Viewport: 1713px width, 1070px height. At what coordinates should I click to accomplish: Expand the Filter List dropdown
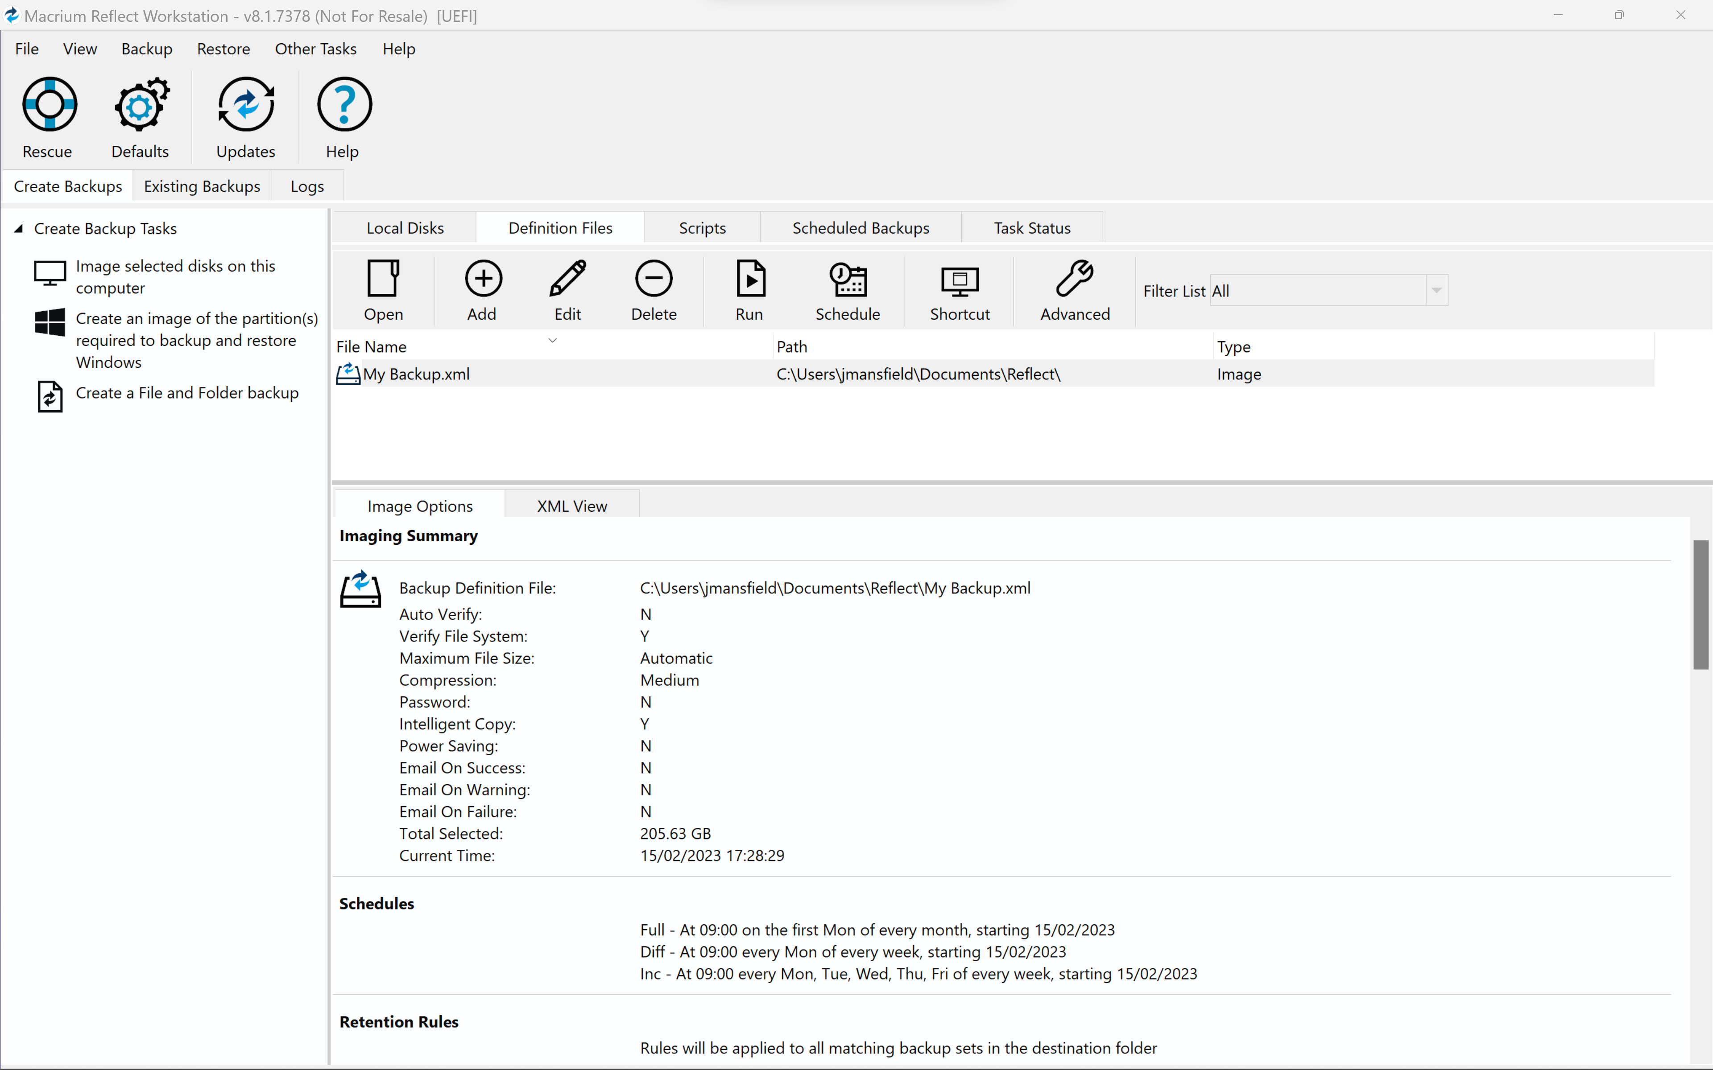click(1436, 290)
